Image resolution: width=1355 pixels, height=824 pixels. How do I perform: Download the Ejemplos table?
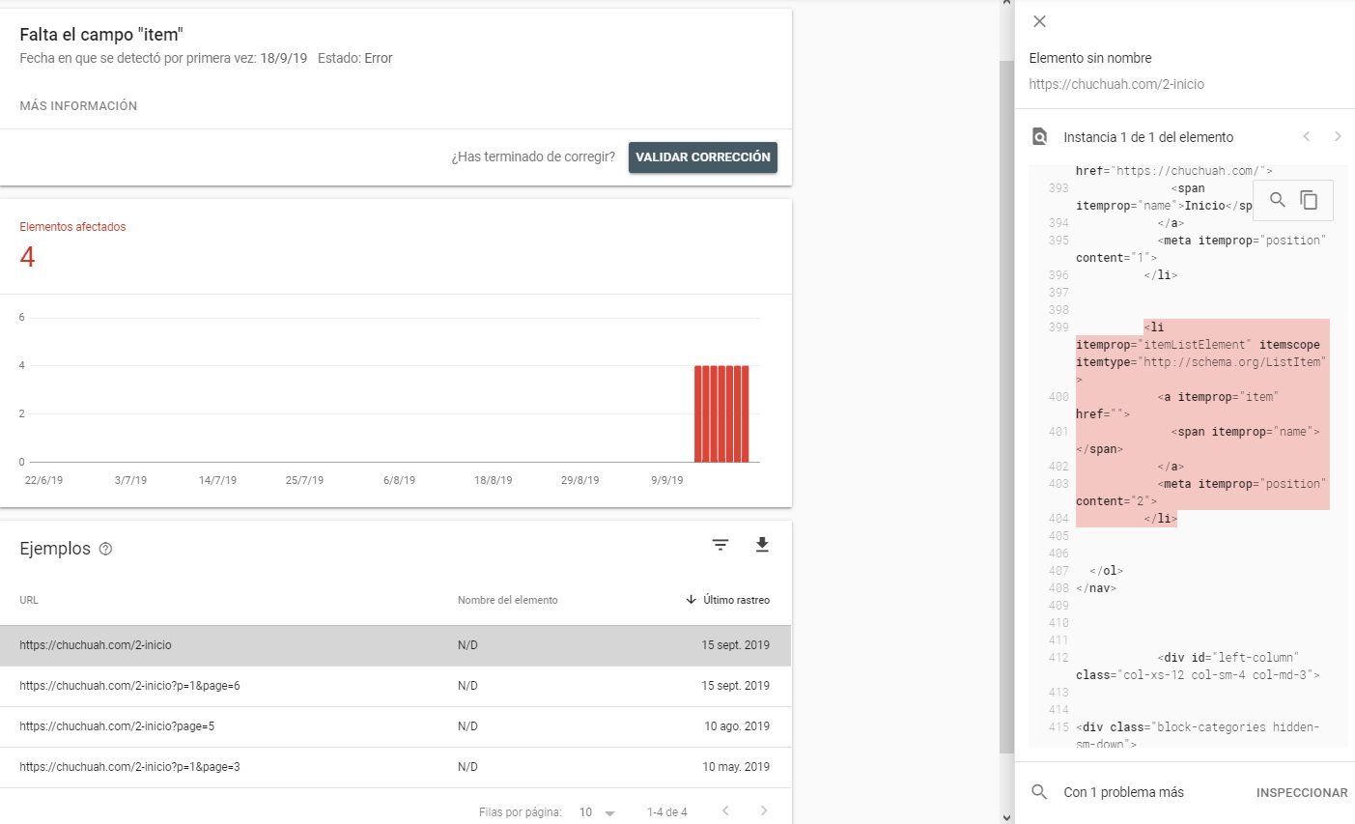(762, 546)
